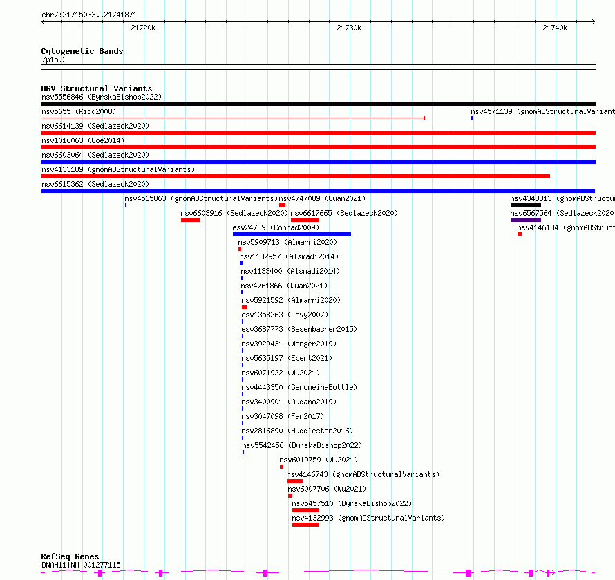Click the nsv4133189 (gnomADStructuralVariants) label

click(118, 169)
